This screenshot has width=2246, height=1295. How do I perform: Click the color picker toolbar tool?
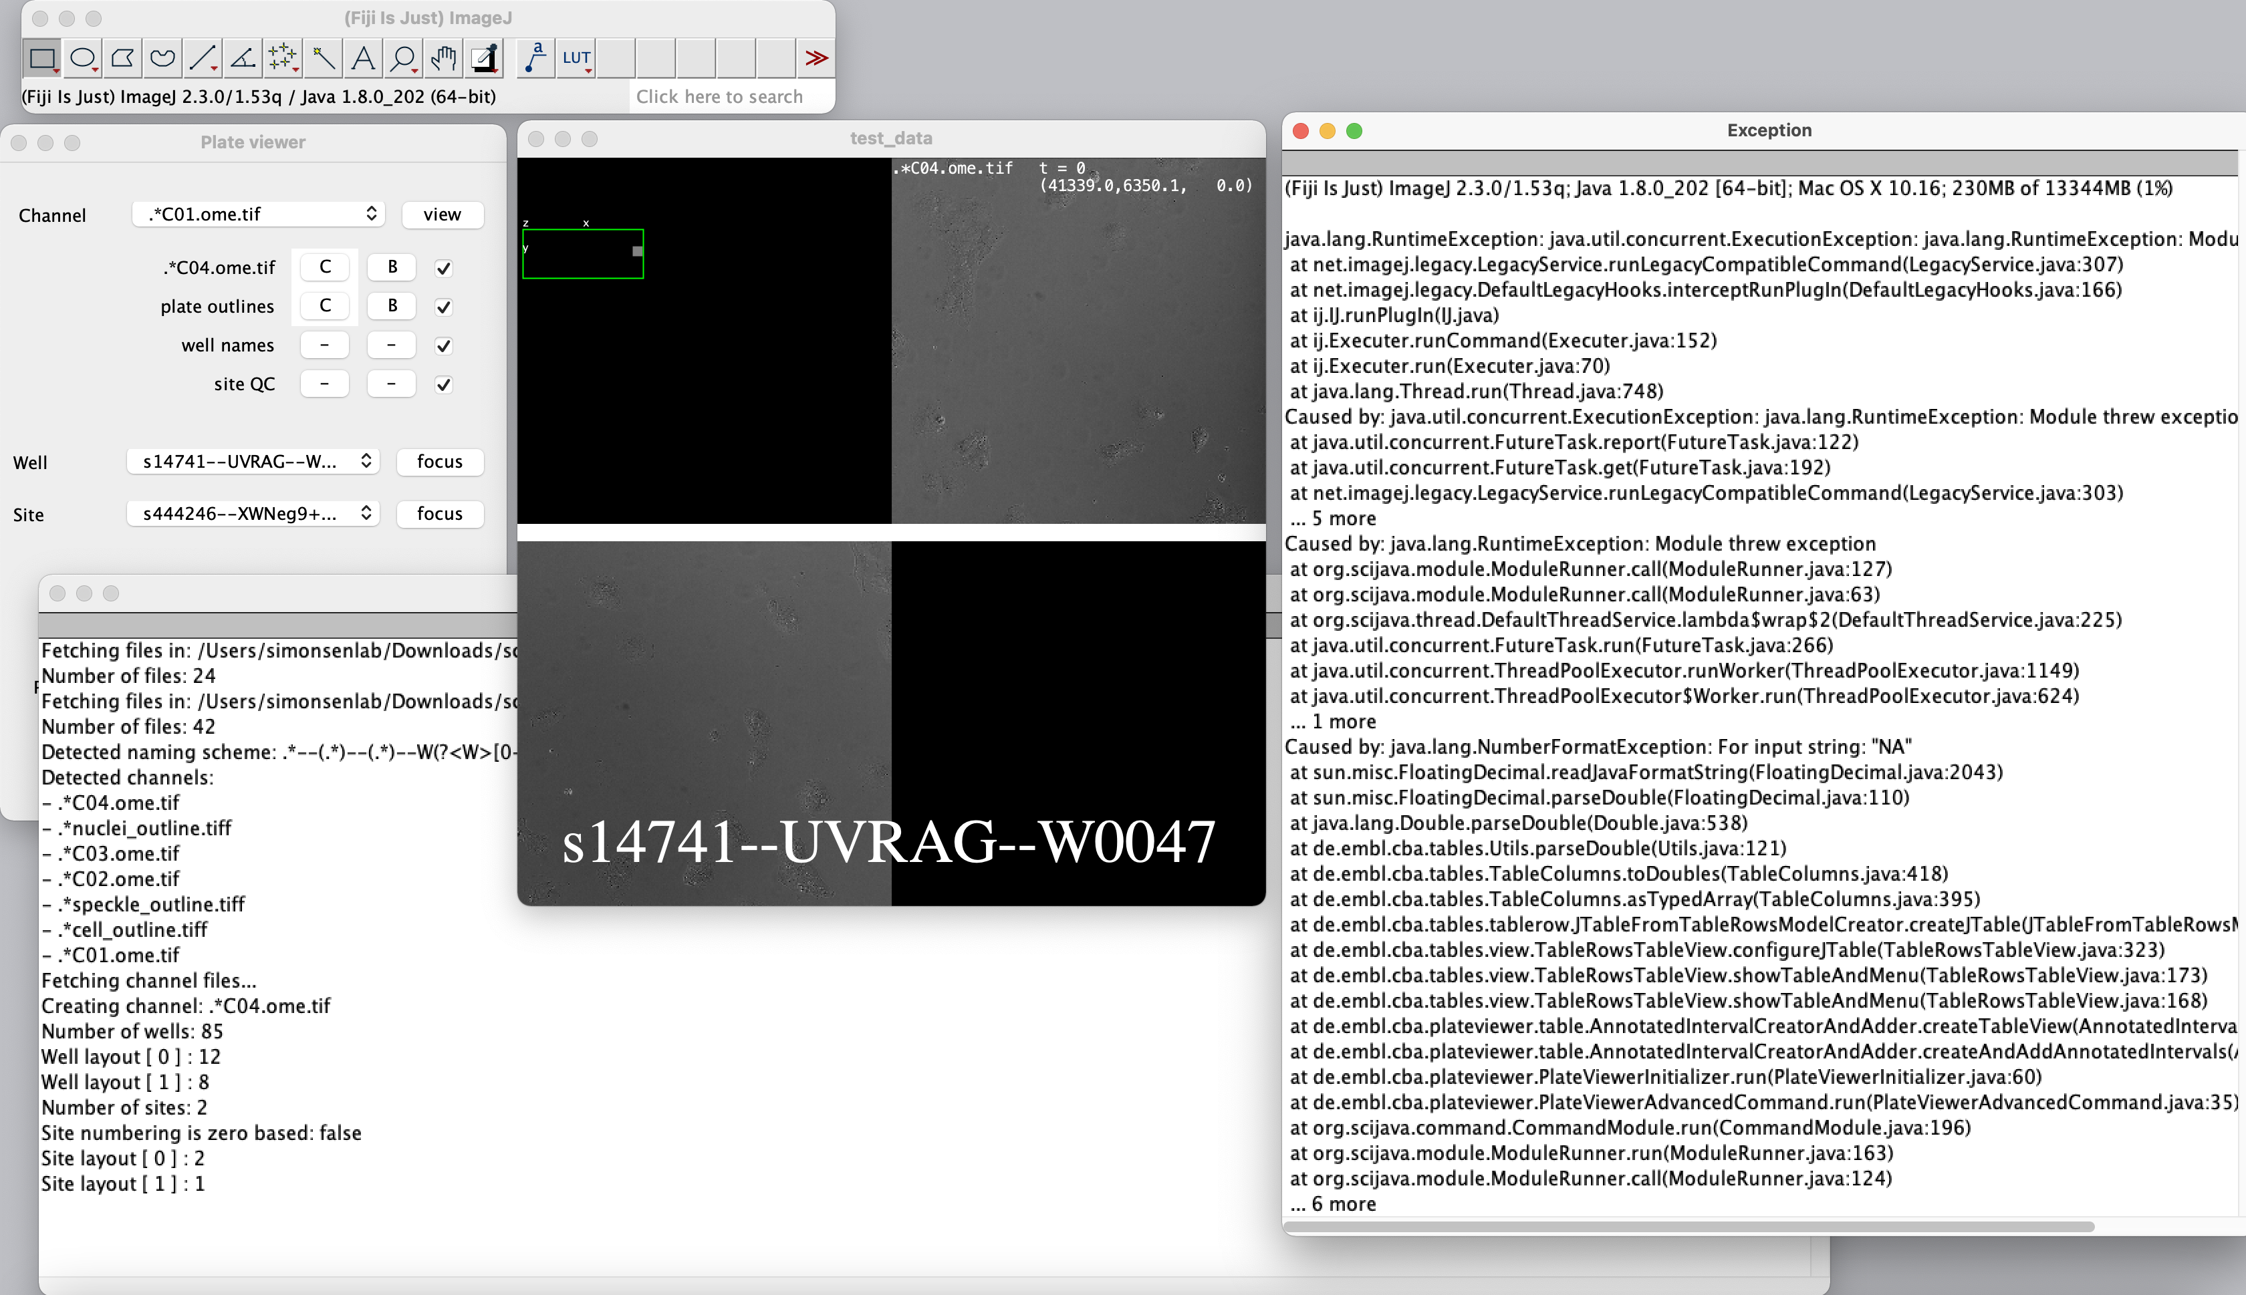point(485,58)
